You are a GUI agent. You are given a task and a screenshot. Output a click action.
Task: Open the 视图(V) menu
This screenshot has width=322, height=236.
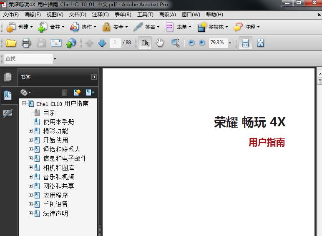(55, 15)
